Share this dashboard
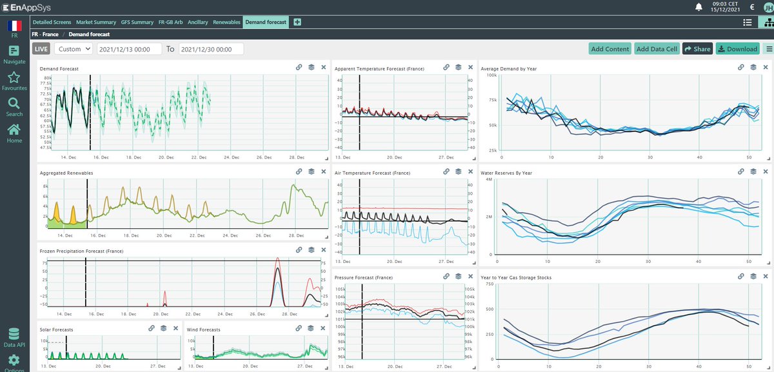The width and height of the screenshot is (774, 372). point(697,49)
